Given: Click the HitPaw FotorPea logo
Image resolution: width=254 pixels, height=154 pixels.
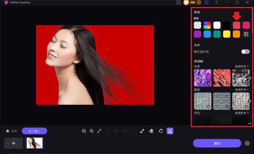Looking at the screenshot, I should [6, 2].
